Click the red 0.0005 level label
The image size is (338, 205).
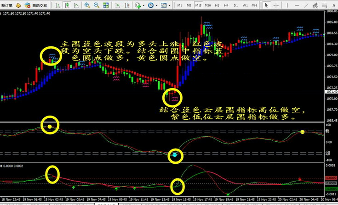point(331,178)
